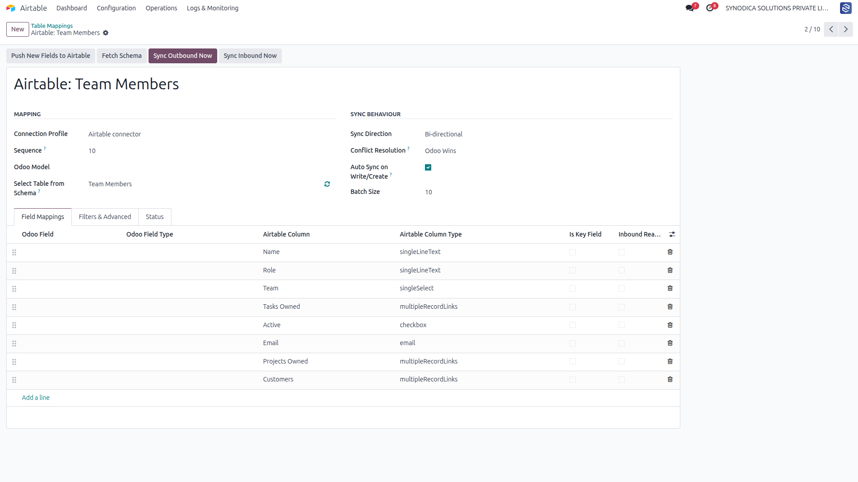Open the gear actions menu beside record title

pos(106,33)
